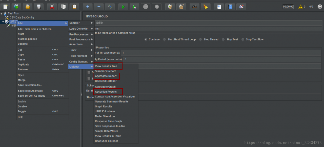Select Aggregate Report from Listener menu
The height and width of the screenshot is (147, 324).
coord(106,76)
